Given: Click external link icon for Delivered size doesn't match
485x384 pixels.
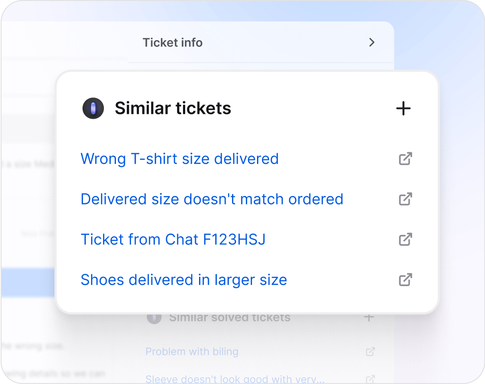Looking at the screenshot, I should (405, 199).
